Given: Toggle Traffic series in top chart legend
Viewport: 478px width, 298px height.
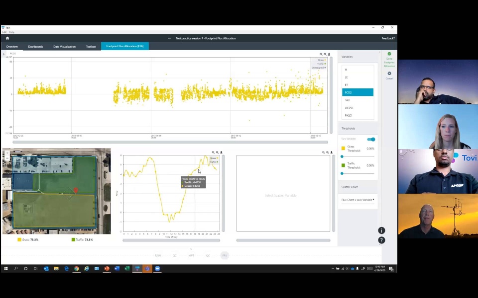Looking at the screenshot, I should 321,64.
